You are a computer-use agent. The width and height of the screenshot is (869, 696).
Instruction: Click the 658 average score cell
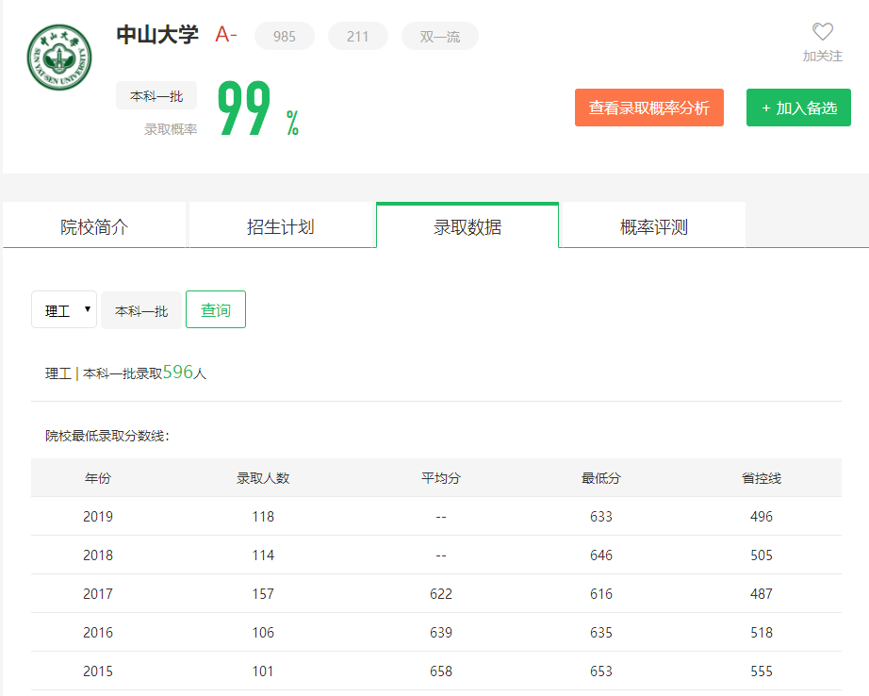click(x=441, y=671)
